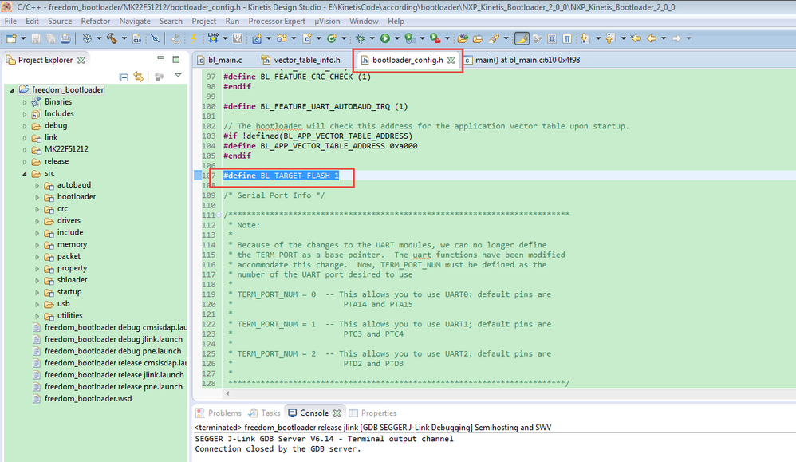Image resolution: width=796 pixels, height=462 pixels.
Task: Open Project Explorer View Menu triangle
Action: [178, 76]
